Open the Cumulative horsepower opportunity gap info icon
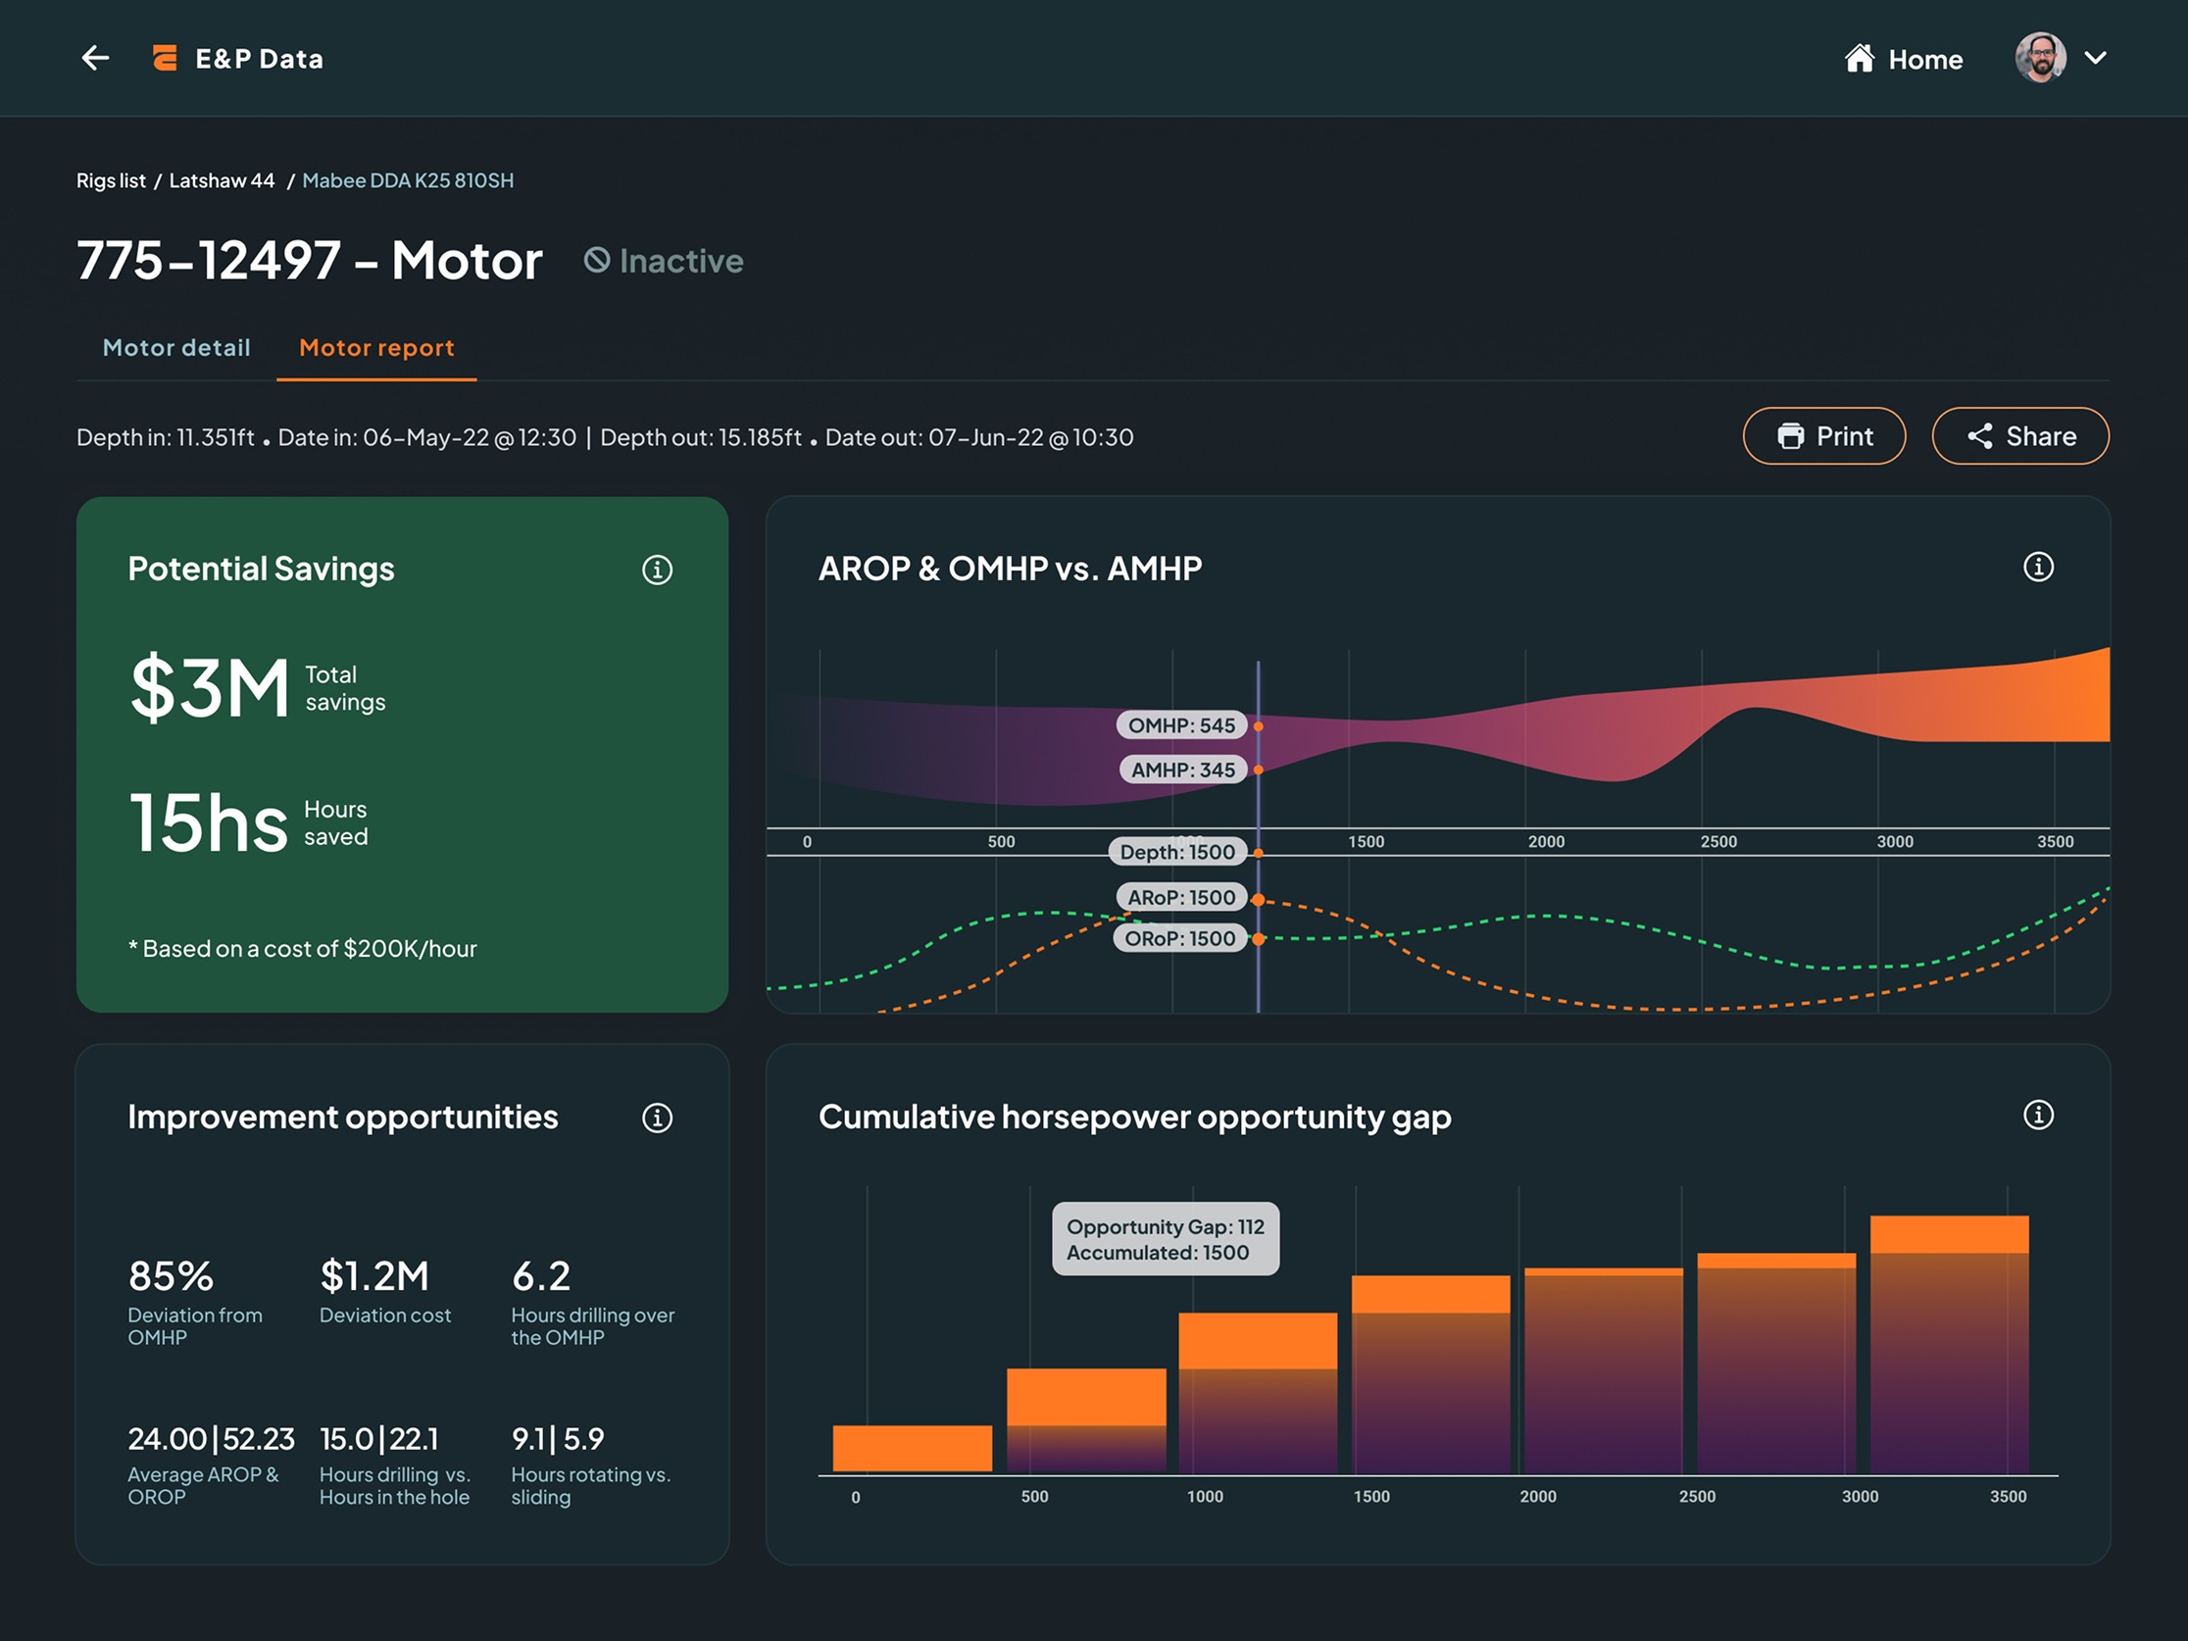2188x1641 pixels. [2038, 1115]
